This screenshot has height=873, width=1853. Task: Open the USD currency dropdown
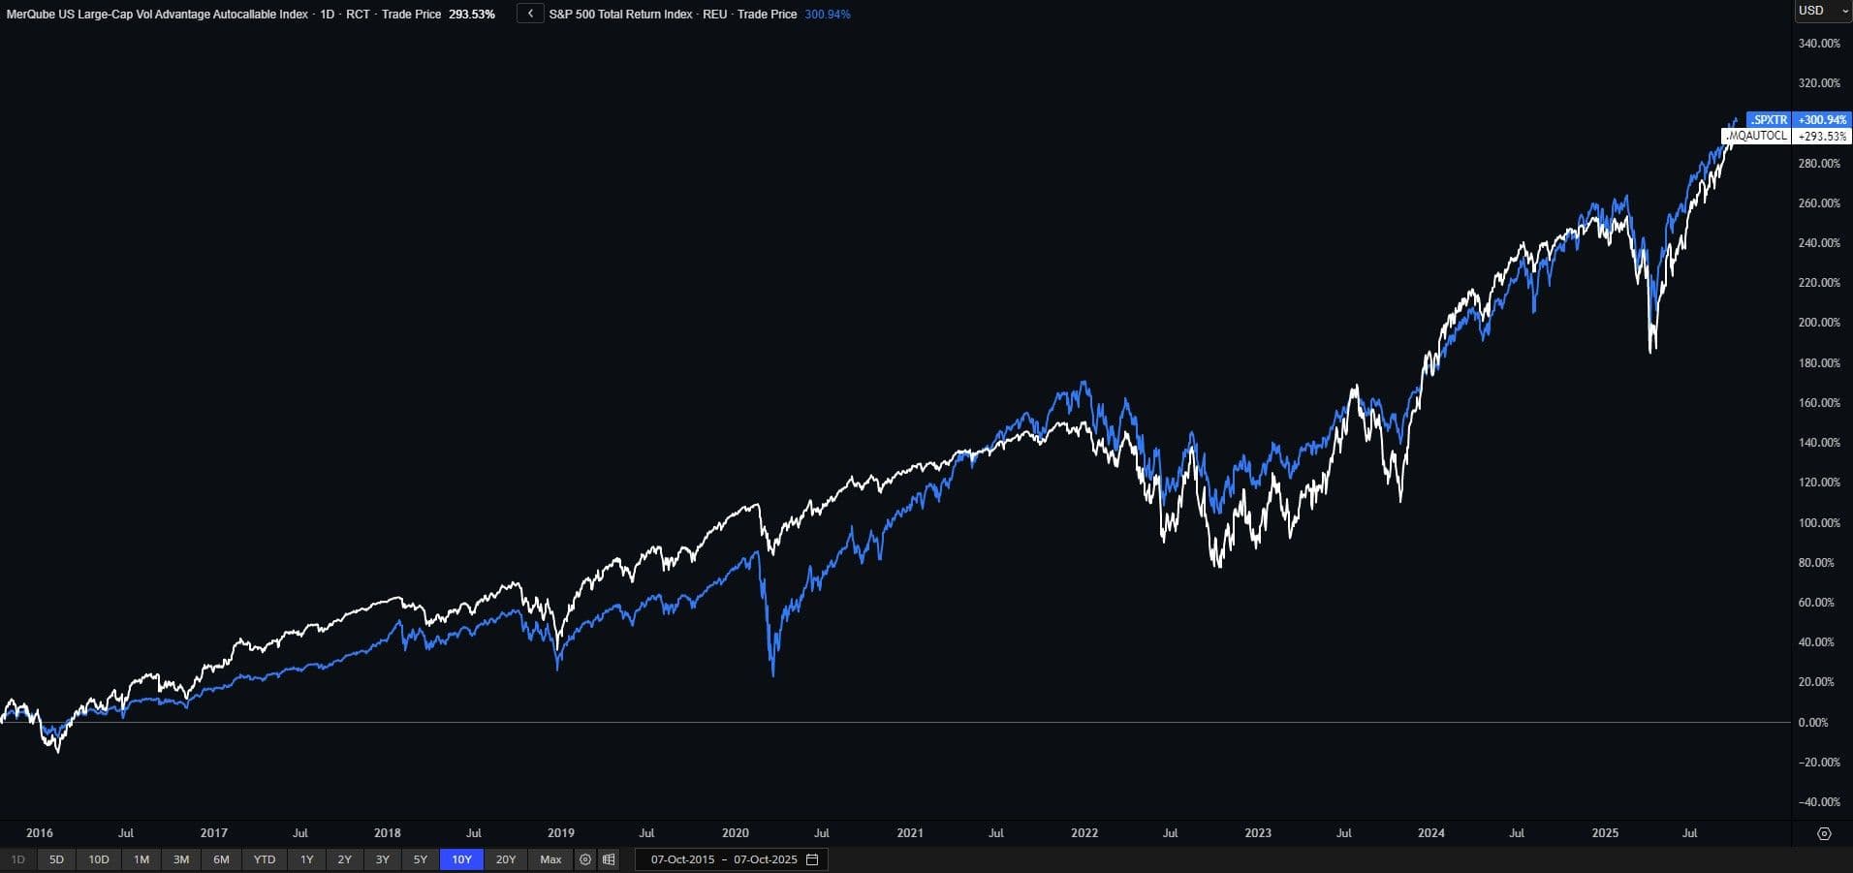1822,11
